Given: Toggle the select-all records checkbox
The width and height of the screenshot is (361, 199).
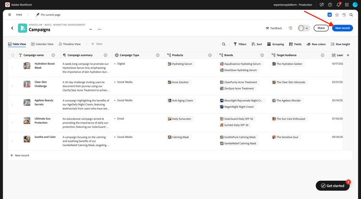Looking at the screenshot, I should click(x=13, y=55).
